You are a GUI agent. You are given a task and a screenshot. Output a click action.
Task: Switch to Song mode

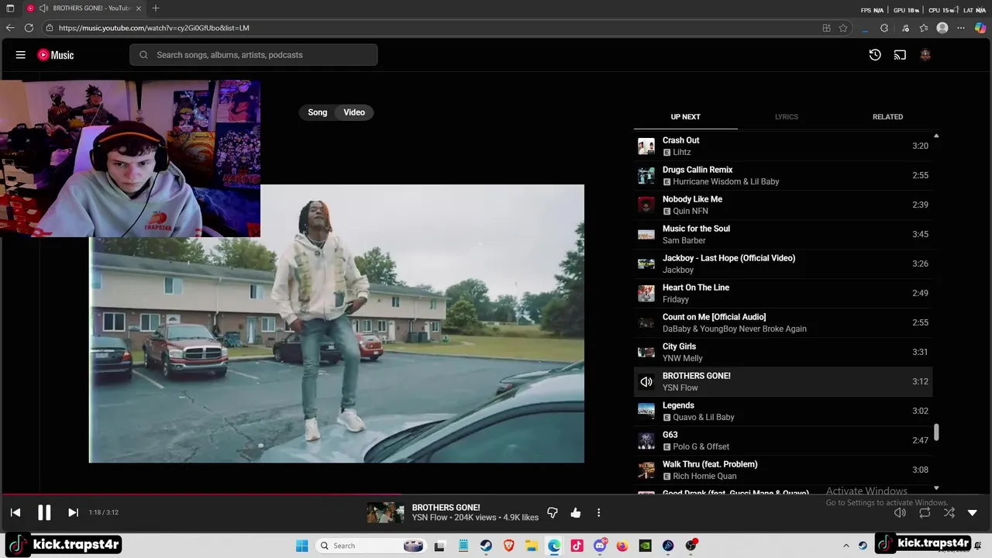pos(318,112)
